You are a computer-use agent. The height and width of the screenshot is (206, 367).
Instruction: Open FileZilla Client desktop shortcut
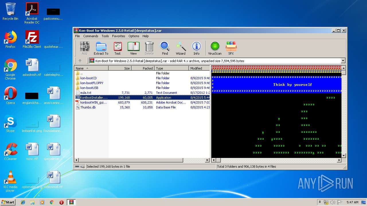[x=32, y=39]
